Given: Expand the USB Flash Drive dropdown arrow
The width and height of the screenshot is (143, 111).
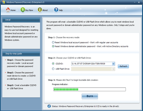Looking at the screenshot, I should click(113, 69).
